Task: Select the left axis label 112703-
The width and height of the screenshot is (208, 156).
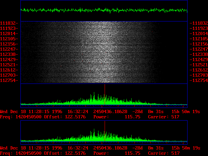Action: click(9, 75)
